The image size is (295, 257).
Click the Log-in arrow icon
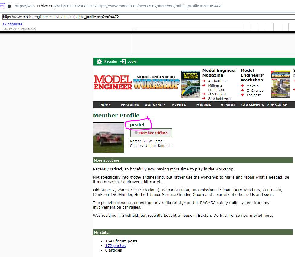click(x=123, y=61)
